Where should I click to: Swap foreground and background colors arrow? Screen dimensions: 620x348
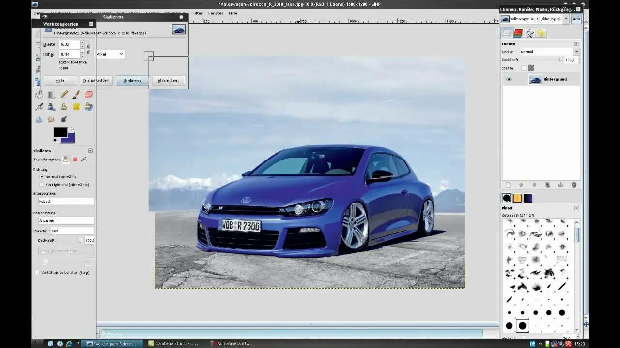click(x=72, y=129)
